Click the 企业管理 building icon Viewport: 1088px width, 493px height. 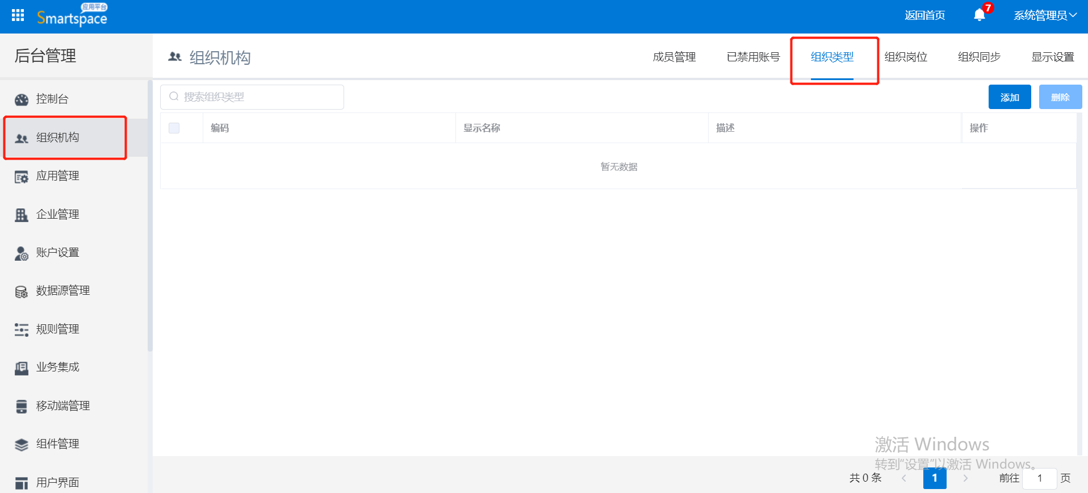(x=22, y=215)
